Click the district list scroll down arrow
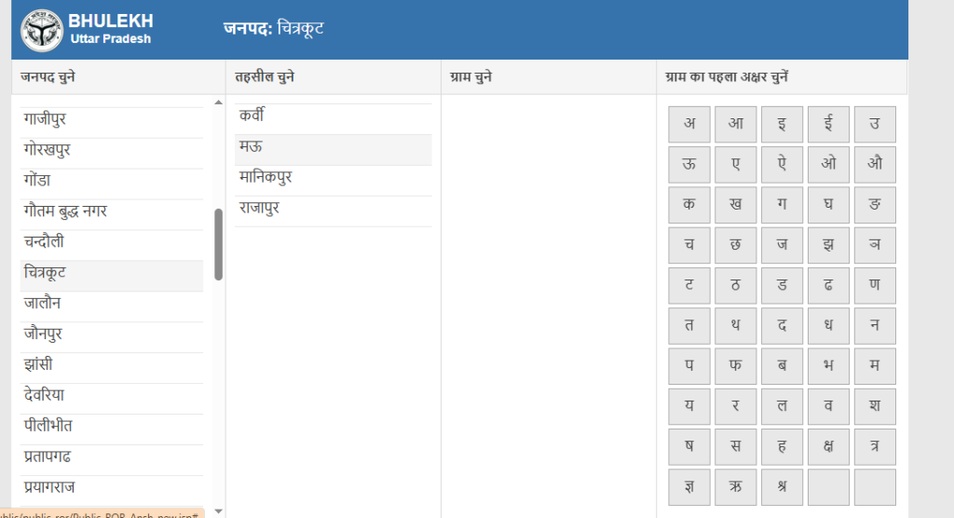 pyautogui.click(x=218, y=511)
